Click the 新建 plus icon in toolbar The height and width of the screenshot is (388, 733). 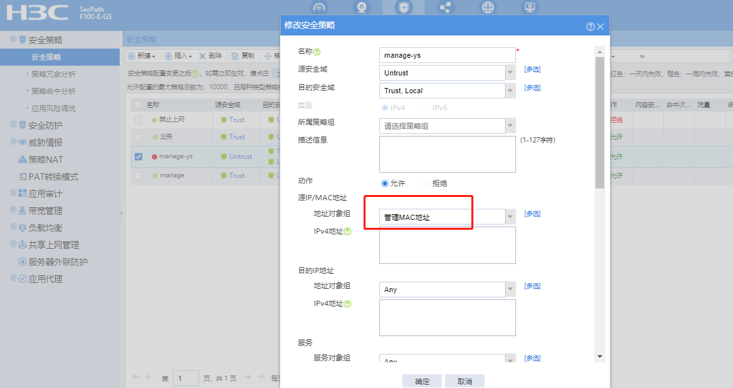[x=131, y=56]
